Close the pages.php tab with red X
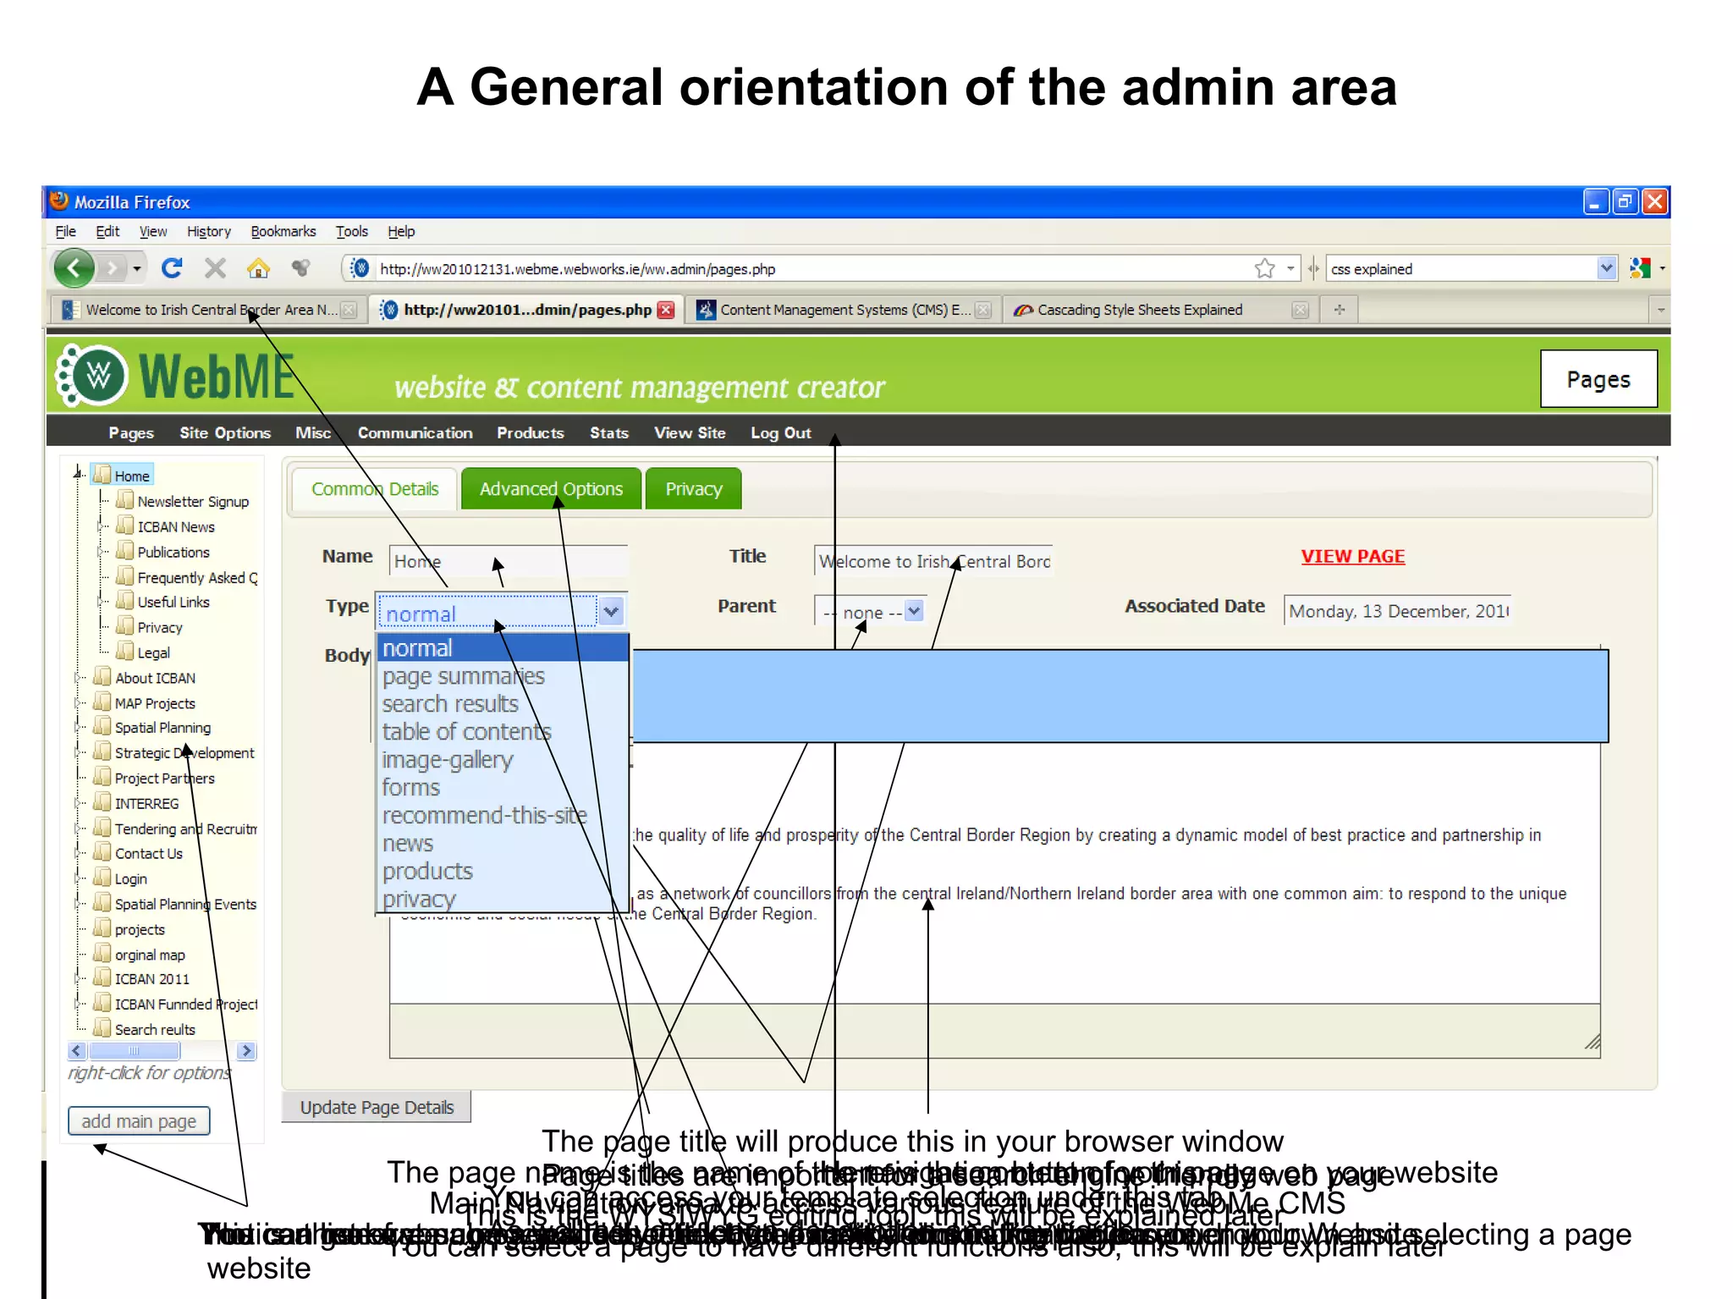 tap(667, 310)
